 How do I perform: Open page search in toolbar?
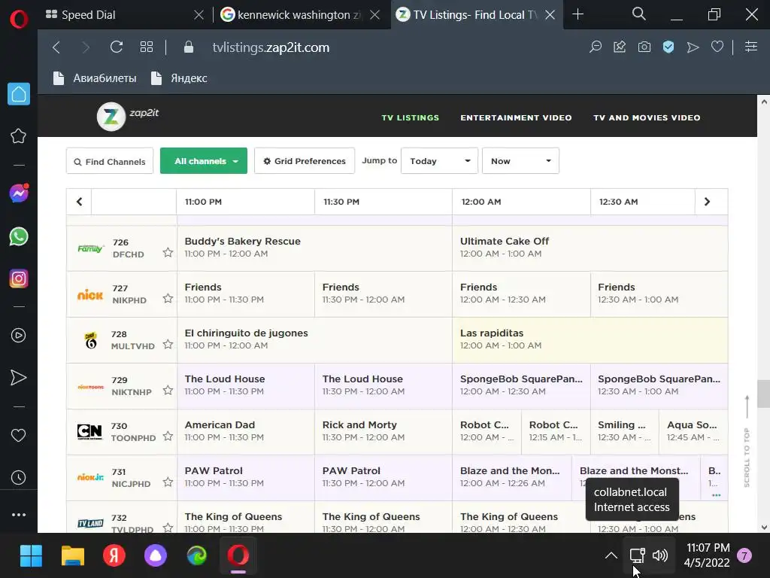[x=596, y=47]
